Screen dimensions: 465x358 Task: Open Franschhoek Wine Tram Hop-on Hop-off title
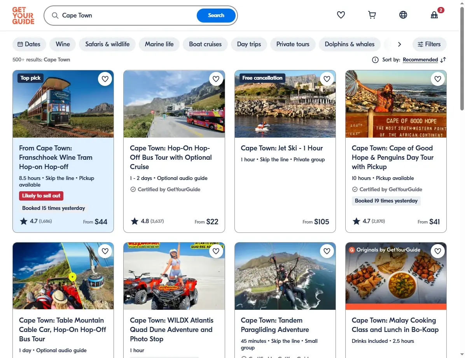click(x=56, y=157)
